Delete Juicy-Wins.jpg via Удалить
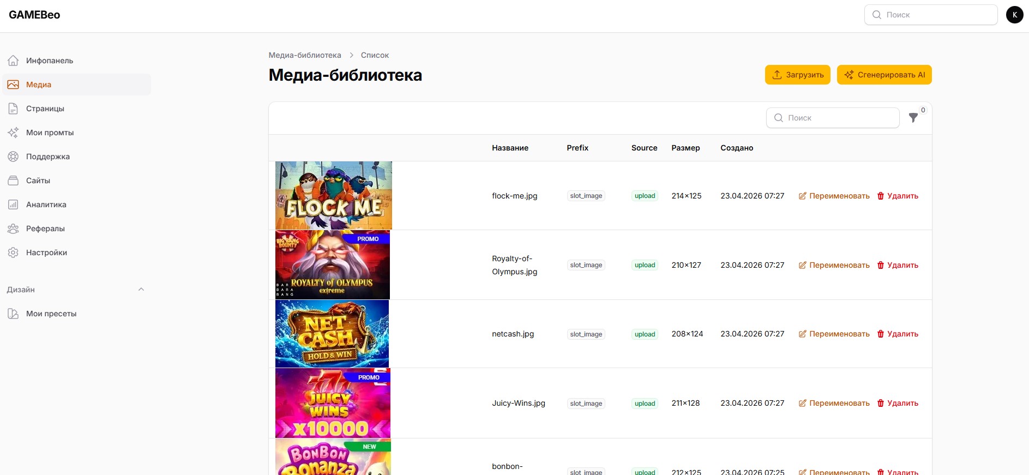 [898, 403]
